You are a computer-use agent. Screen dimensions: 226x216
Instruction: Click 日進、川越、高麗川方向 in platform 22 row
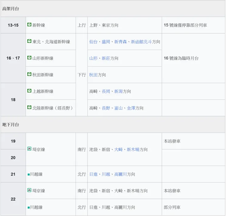(x=112, y=207)
